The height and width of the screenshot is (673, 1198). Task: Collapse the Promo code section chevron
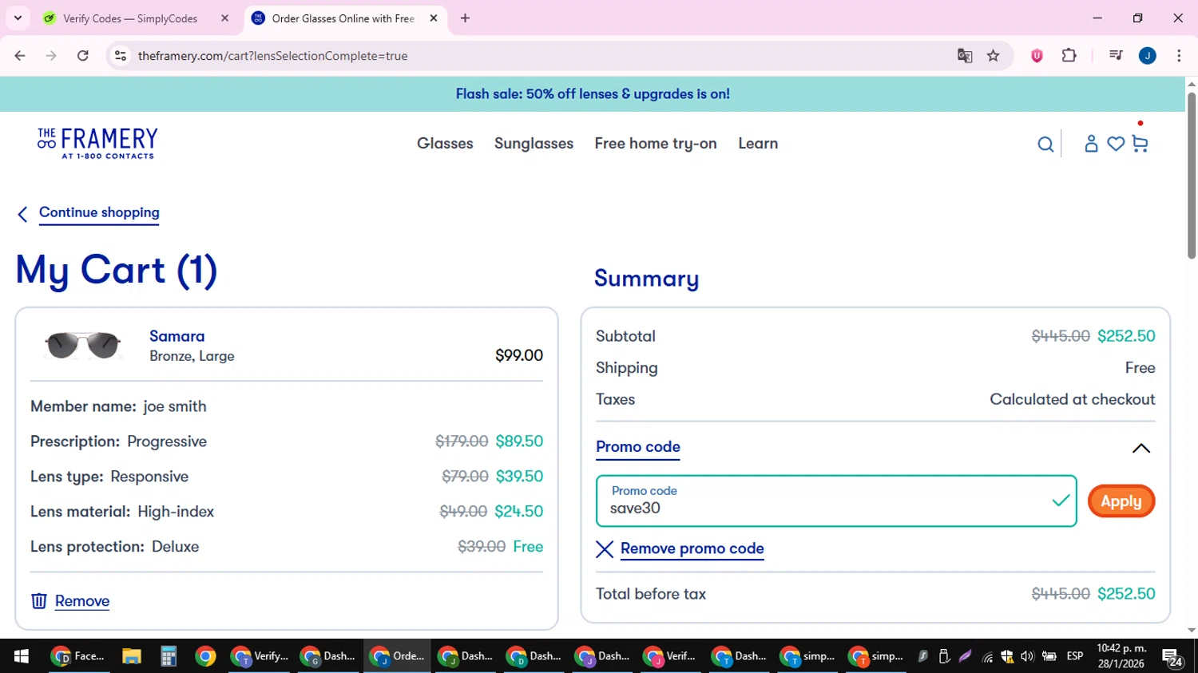coord(1141,448)
